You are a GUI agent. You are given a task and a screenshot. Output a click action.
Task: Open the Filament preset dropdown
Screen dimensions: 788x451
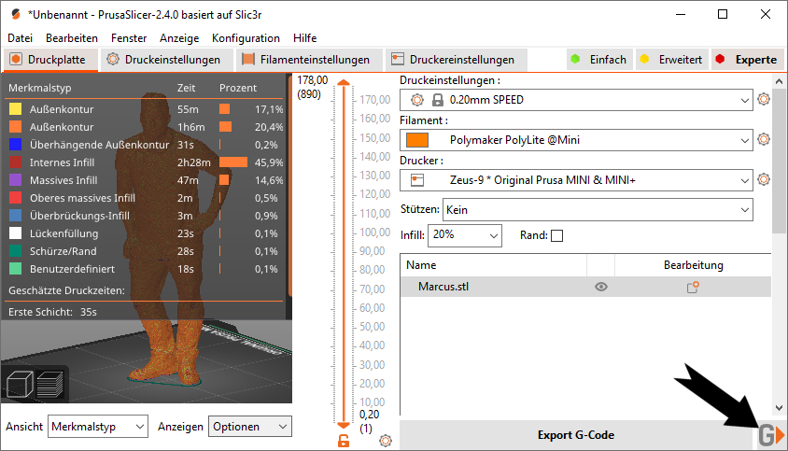click(576, 140)
